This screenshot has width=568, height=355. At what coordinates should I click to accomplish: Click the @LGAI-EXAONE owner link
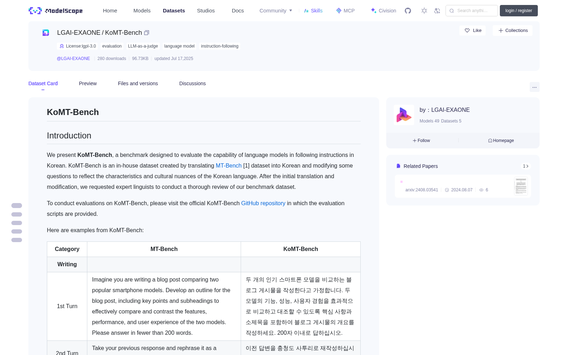click(x=73, y=59)
